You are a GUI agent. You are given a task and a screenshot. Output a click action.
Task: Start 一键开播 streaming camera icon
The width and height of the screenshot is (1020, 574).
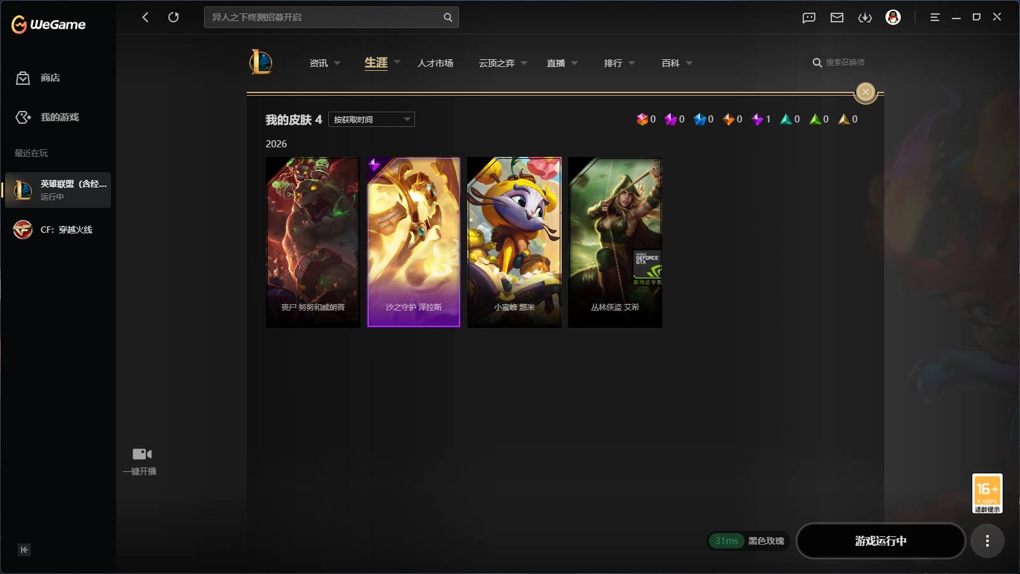(x=142, y=454)
